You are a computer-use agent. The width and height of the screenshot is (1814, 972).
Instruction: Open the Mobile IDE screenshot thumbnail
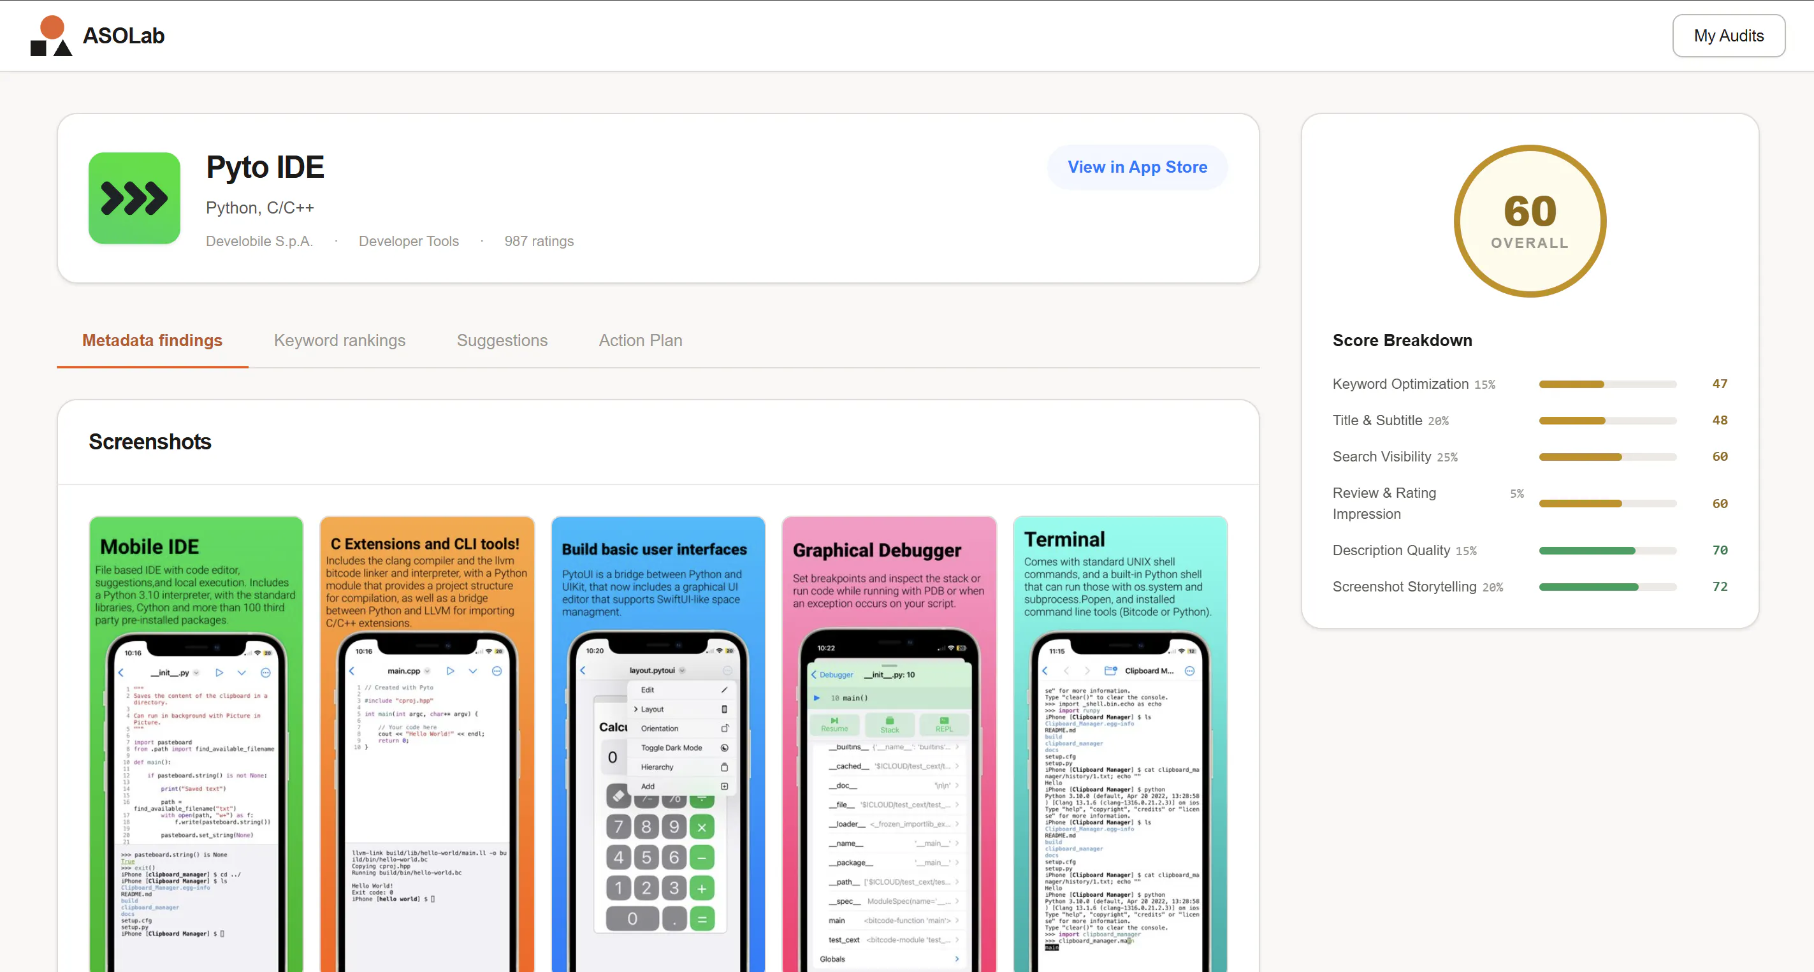coord(196,744)
